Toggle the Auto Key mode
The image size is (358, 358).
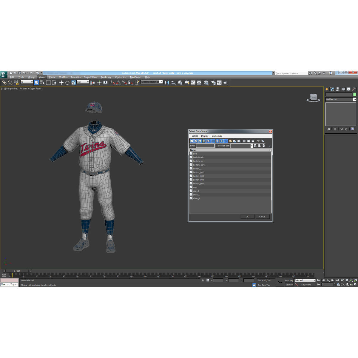click(289, 280)
